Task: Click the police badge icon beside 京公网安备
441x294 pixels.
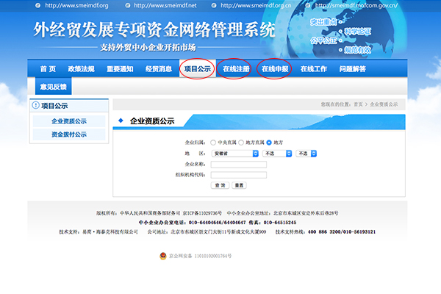Action: (163, 256)
